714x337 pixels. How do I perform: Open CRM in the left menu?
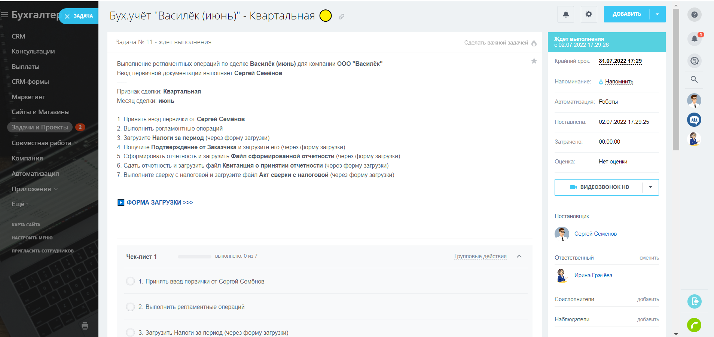pyautogui.click(x=18, y=36)
